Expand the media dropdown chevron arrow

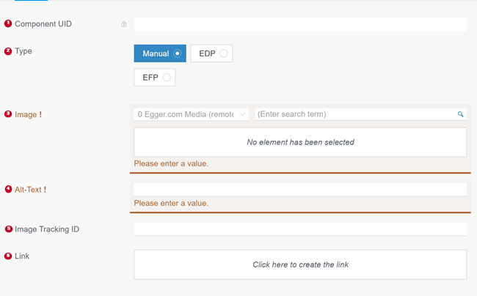pos(242,114)
